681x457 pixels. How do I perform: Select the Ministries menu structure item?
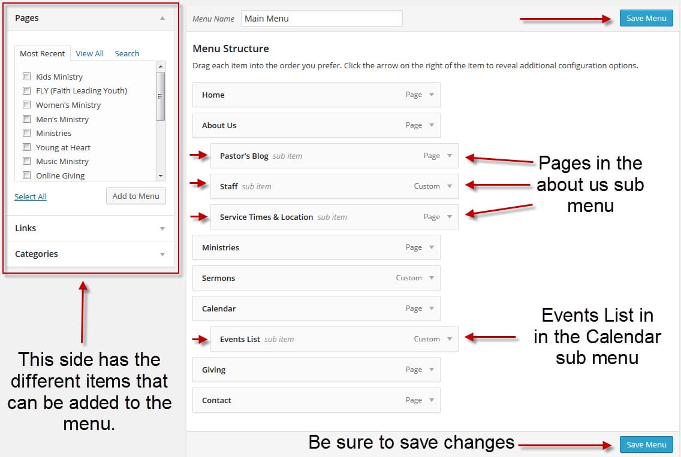click(x=316, y=247)
